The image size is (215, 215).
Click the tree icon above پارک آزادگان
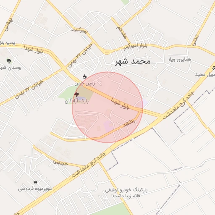point(76,94)
